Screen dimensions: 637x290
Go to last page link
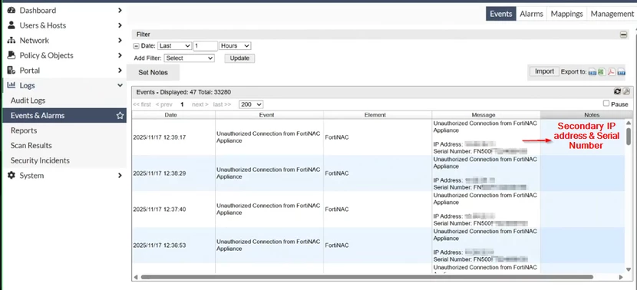[222, 104]
